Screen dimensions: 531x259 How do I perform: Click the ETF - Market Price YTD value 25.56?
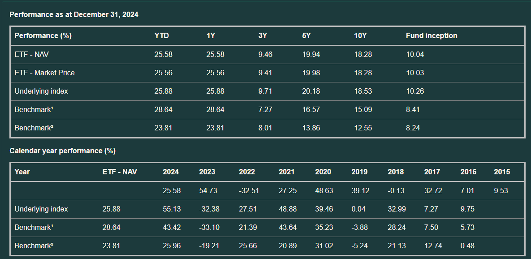(163, 73)
